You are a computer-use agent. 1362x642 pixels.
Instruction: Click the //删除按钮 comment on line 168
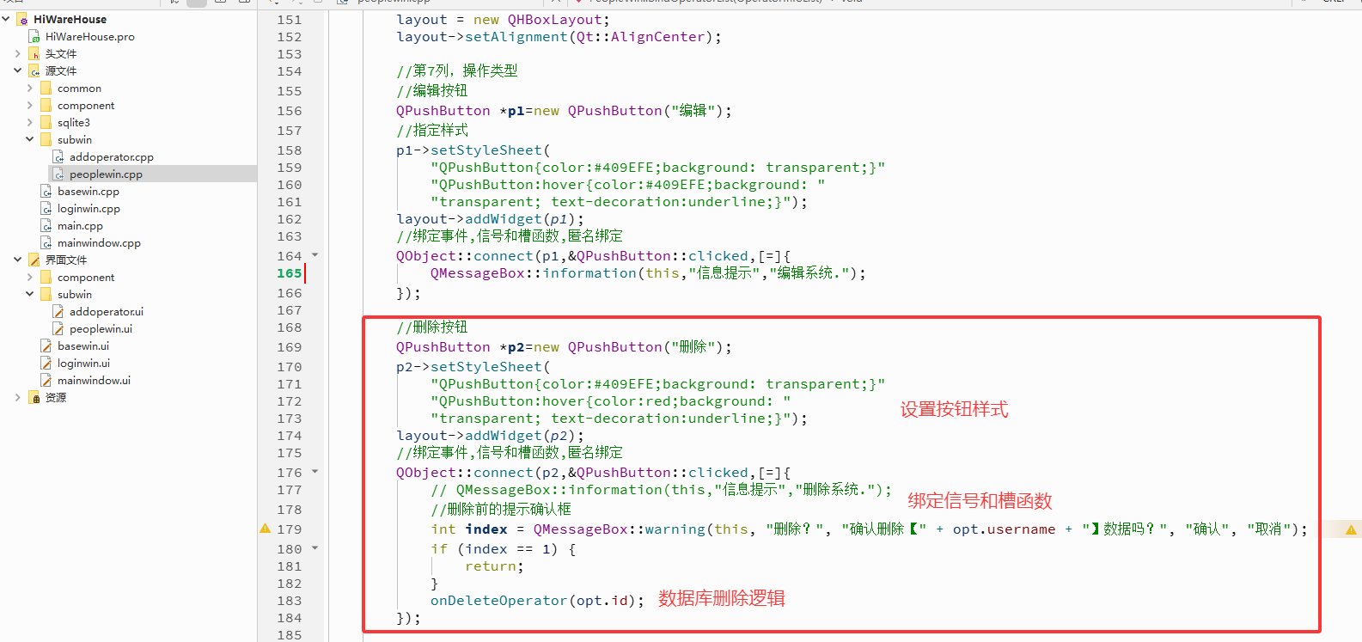pos(432,327)
